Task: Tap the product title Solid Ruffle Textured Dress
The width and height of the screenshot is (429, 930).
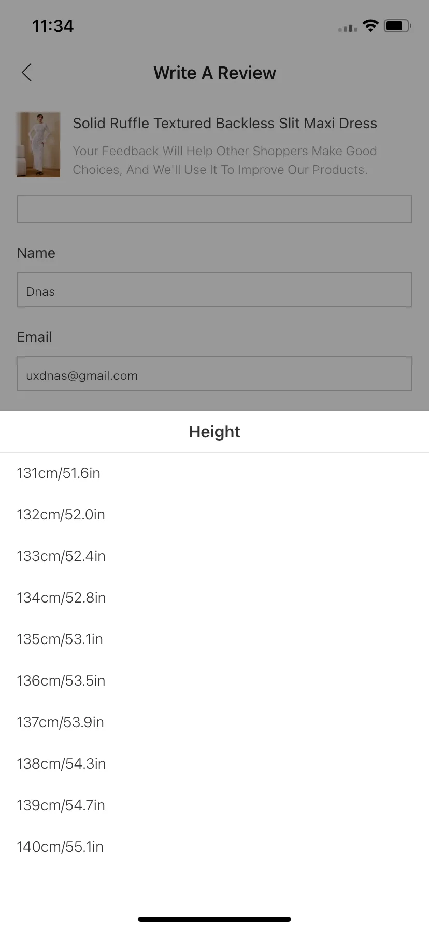Action: [x=225, y=123]
